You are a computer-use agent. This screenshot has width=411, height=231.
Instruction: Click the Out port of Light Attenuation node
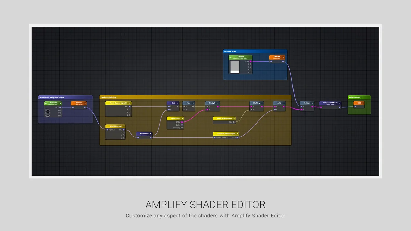(234, 122)
